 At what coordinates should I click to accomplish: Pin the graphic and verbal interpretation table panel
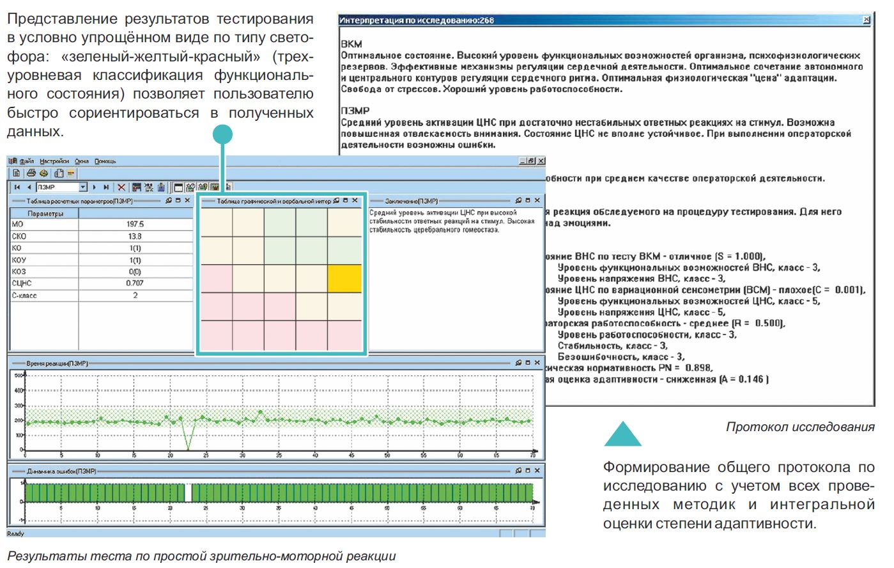click(x=336, y=201)
